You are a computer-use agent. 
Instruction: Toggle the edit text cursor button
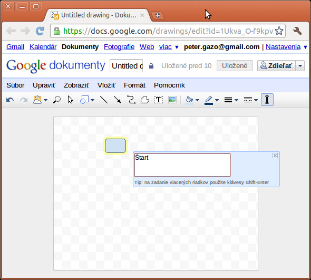tap(267, 100)
